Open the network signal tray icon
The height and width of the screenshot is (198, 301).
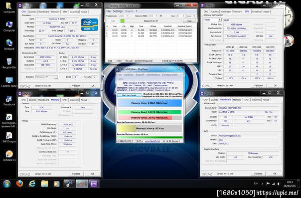pyautogui.click(x=273, y=184)
